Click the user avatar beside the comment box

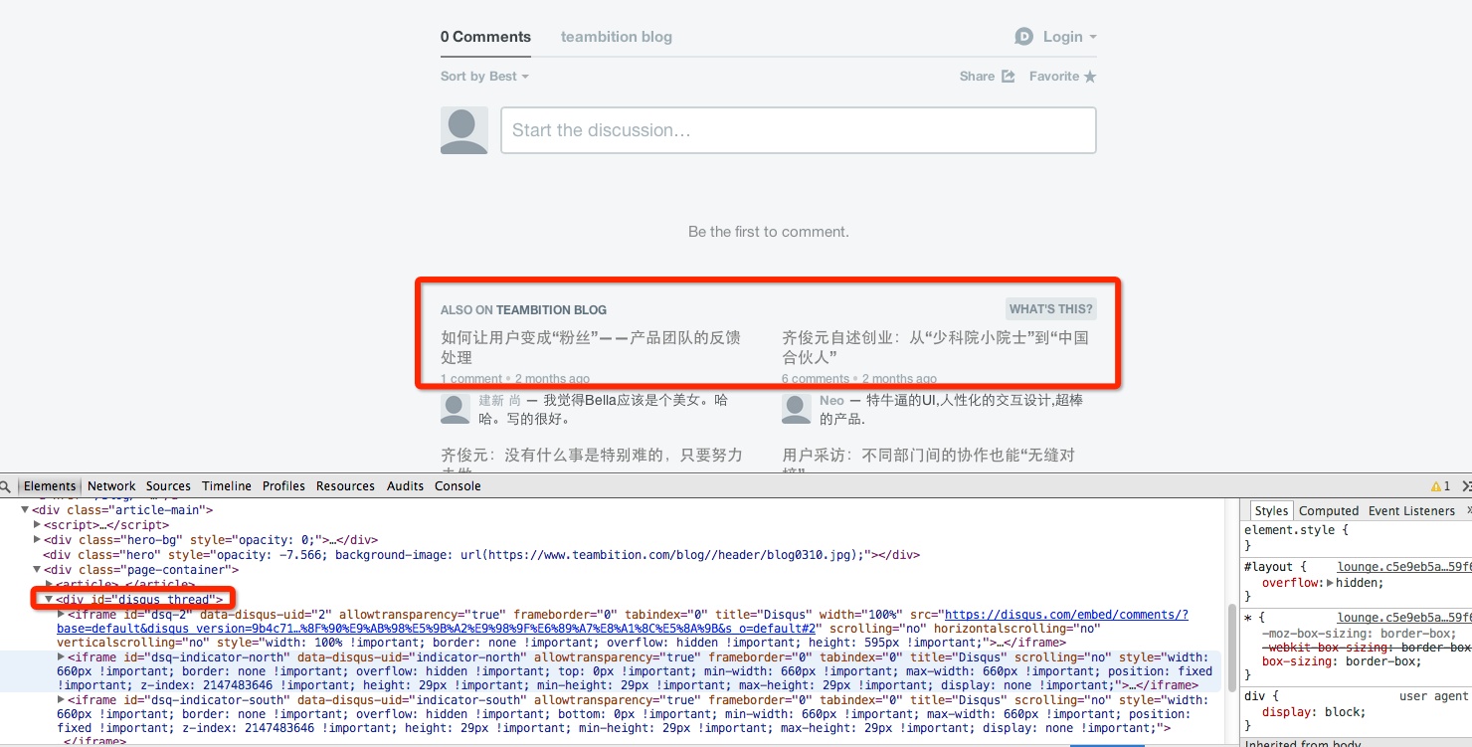(x=464, y=130)
